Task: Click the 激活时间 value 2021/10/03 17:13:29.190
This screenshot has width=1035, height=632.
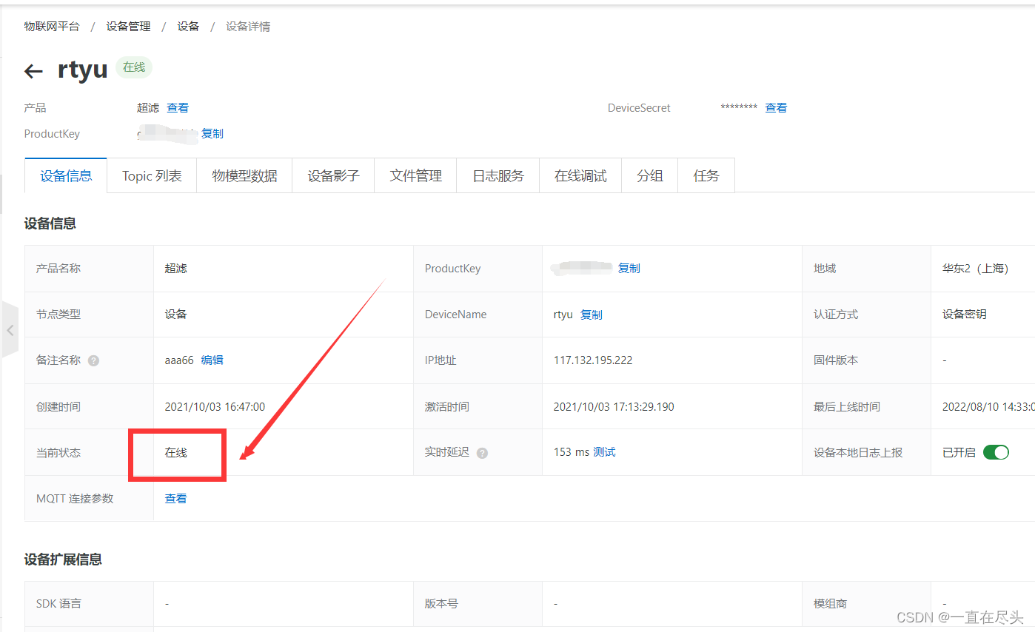Action: click(x=614, y=407)
